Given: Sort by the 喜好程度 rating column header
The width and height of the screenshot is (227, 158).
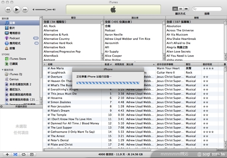Looking at the screenshot, I should 210,64.
